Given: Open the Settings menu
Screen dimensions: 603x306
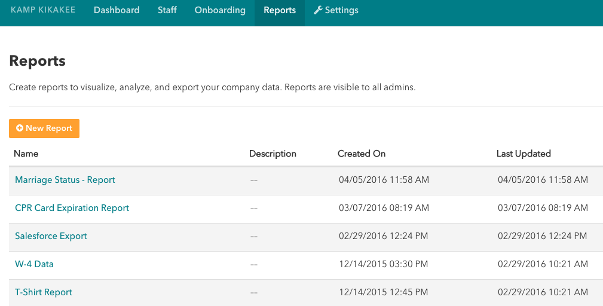Looking at the screenshot, I should tap(341, 10).
